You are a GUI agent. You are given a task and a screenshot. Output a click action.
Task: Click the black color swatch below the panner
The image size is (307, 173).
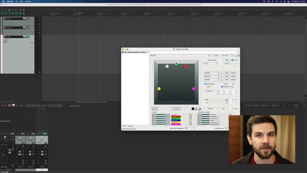point(193,109)
